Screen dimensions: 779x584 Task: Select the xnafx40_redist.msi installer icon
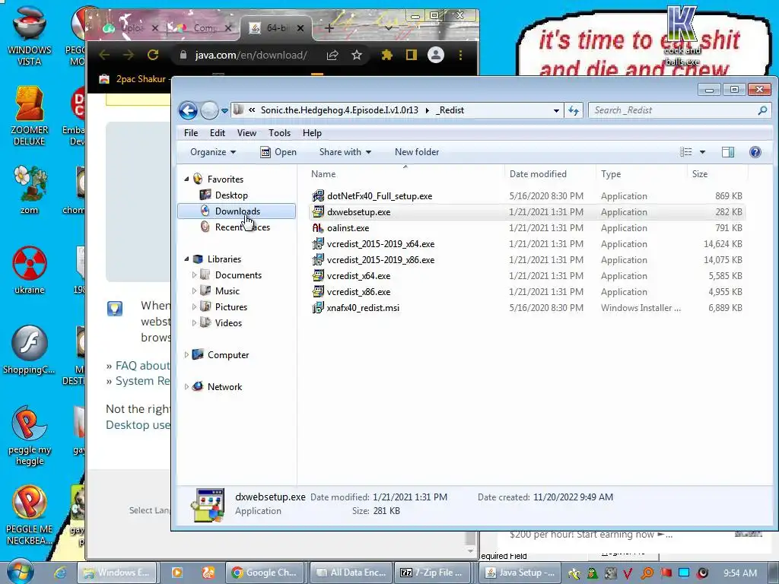coord(318,307)
